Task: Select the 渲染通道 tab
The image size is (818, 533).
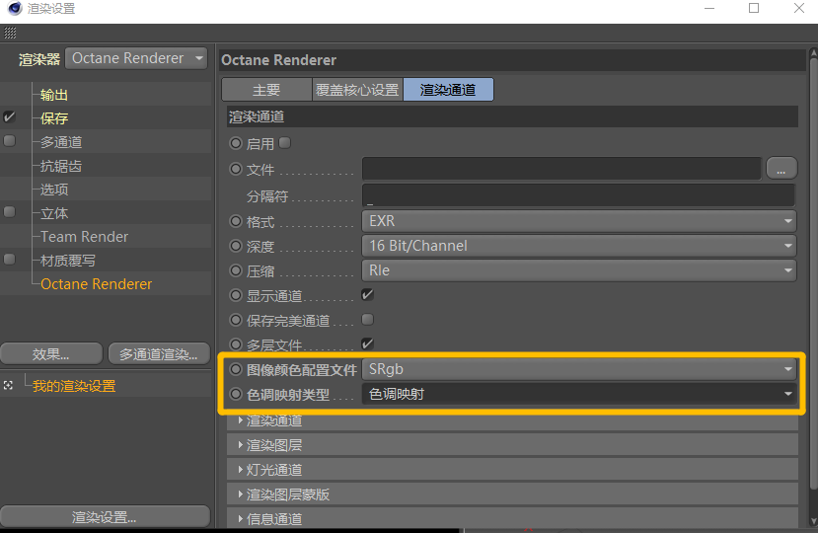Action: (448, 89)
